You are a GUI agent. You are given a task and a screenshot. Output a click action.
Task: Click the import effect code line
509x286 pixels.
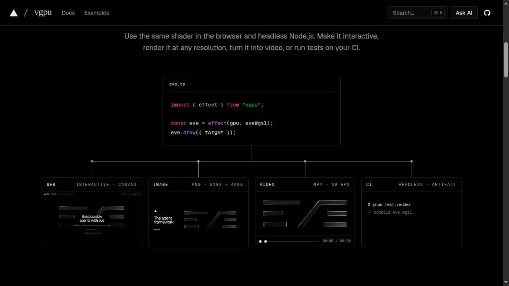click(x=217, y=104)
